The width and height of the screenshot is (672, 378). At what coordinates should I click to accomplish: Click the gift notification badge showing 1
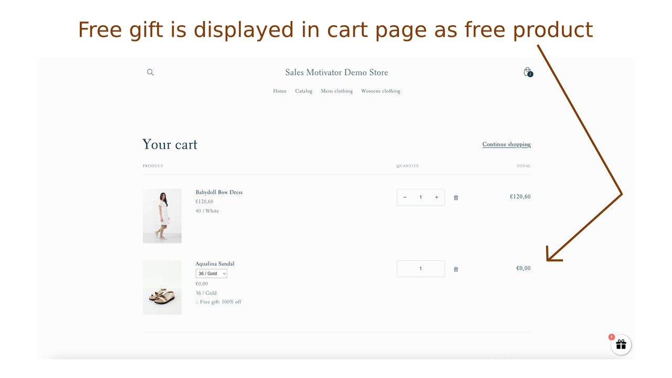[612, 337]
